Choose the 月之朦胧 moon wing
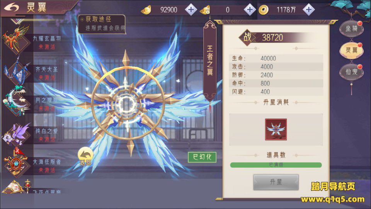 tap(16, 102)
